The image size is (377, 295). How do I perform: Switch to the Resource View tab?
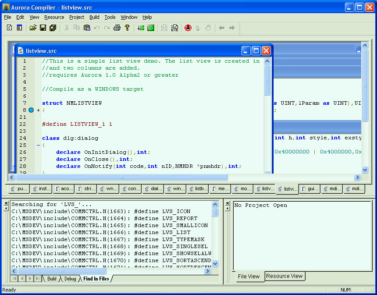(x=285, y=276)
